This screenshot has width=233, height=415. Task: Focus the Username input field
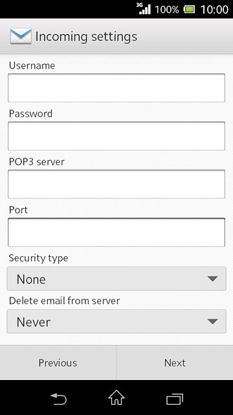(116, 88)
